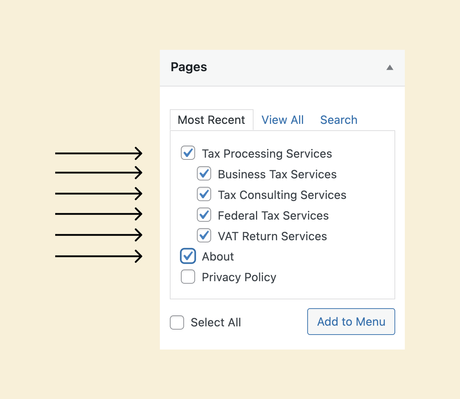Screen dimensions: 460x399
Task: Click the 'Tax Processing Services' label text
Action: tap(267, 154)
